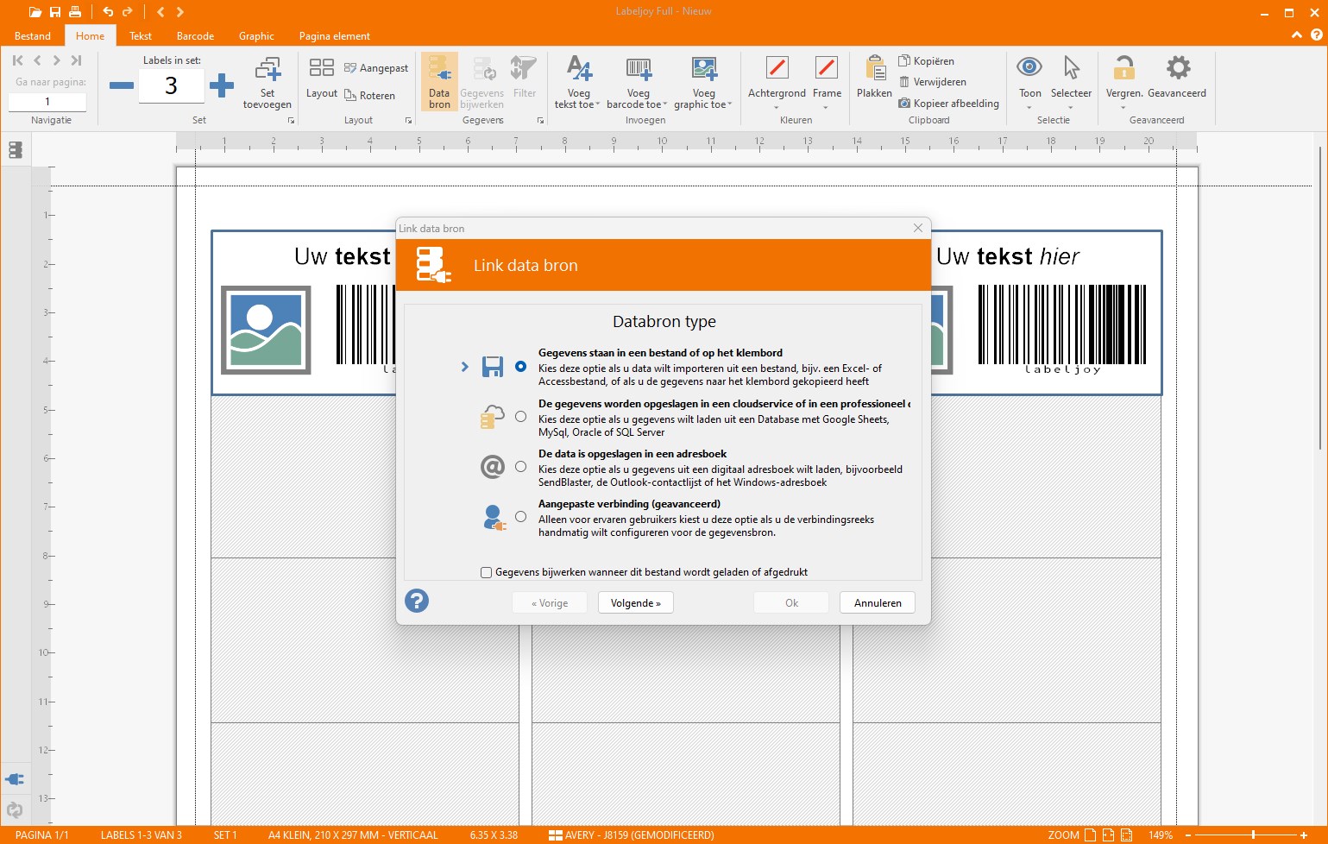Click Labels in set number field

coord(171,85)
